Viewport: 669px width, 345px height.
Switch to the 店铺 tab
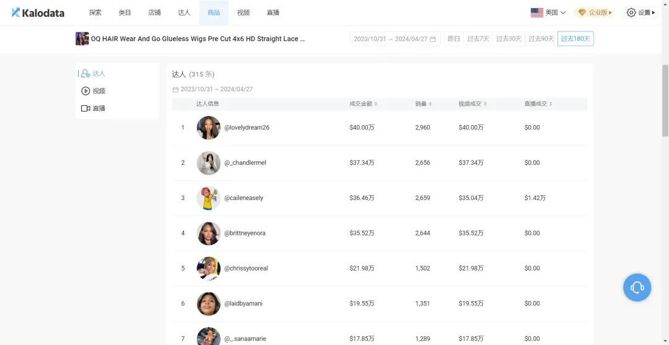(155, 12)
